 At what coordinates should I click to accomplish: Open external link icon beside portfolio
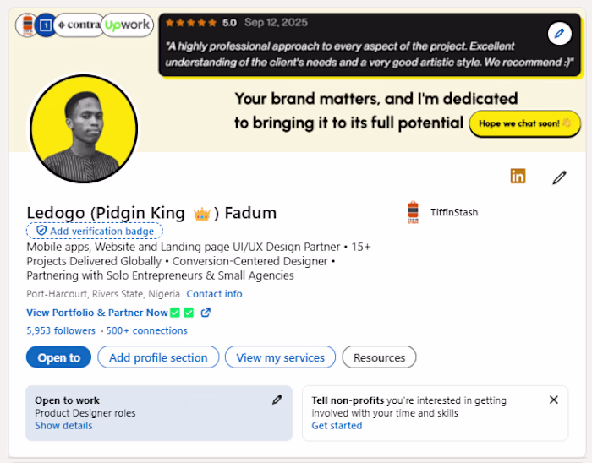(206, 313)
